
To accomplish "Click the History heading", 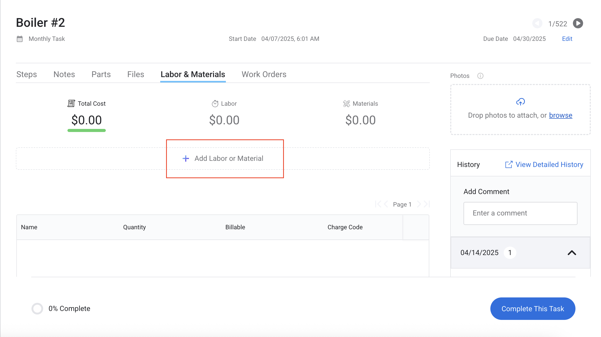I will [468, 164].
